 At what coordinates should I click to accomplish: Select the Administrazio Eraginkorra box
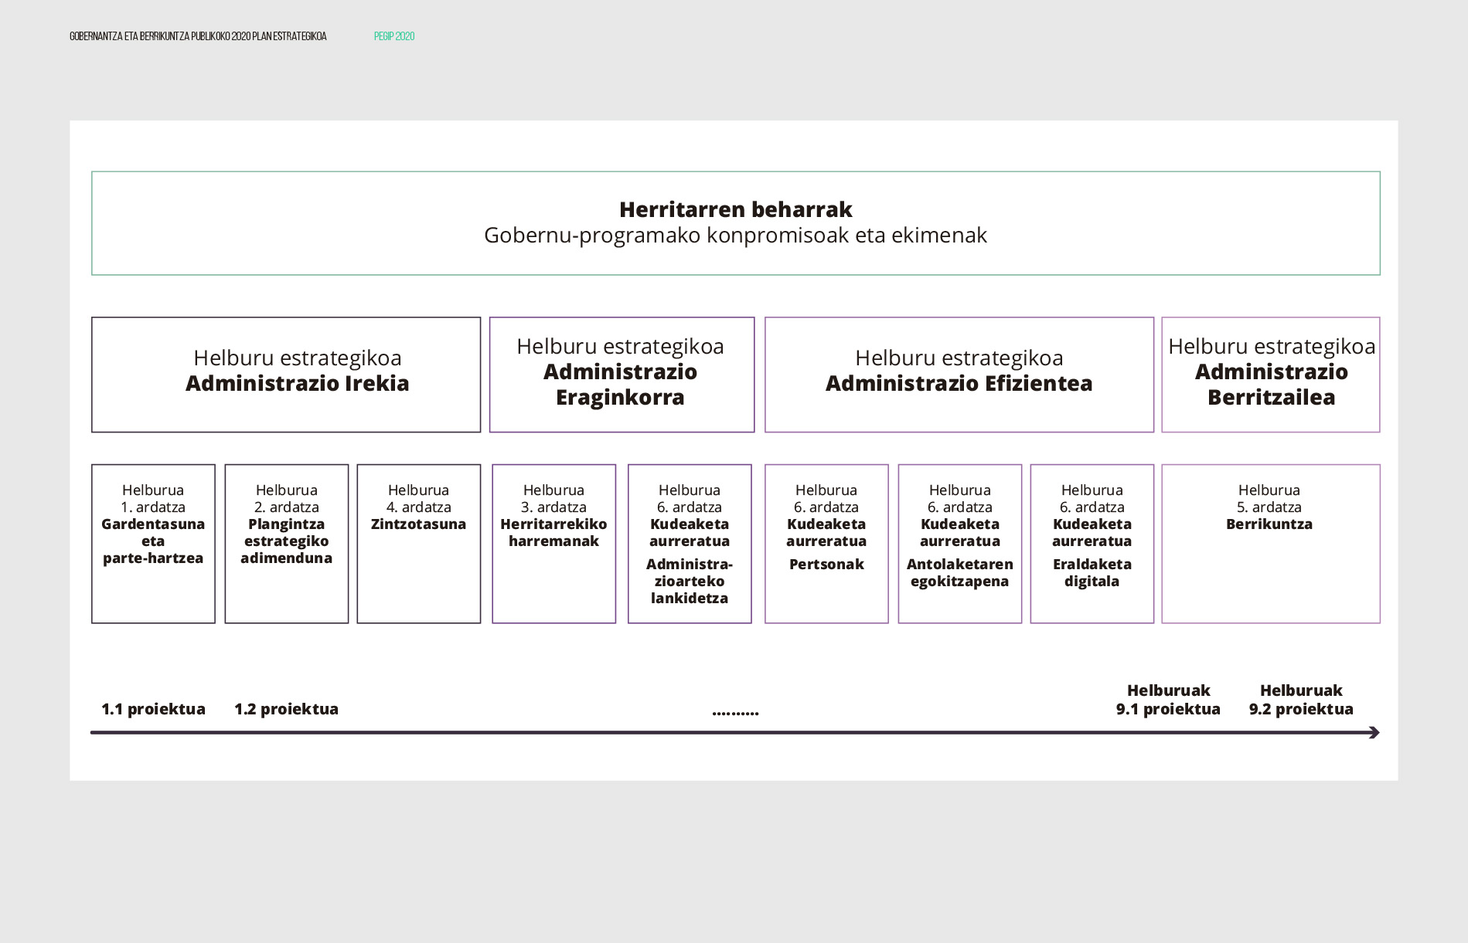(x=622, y=375)
